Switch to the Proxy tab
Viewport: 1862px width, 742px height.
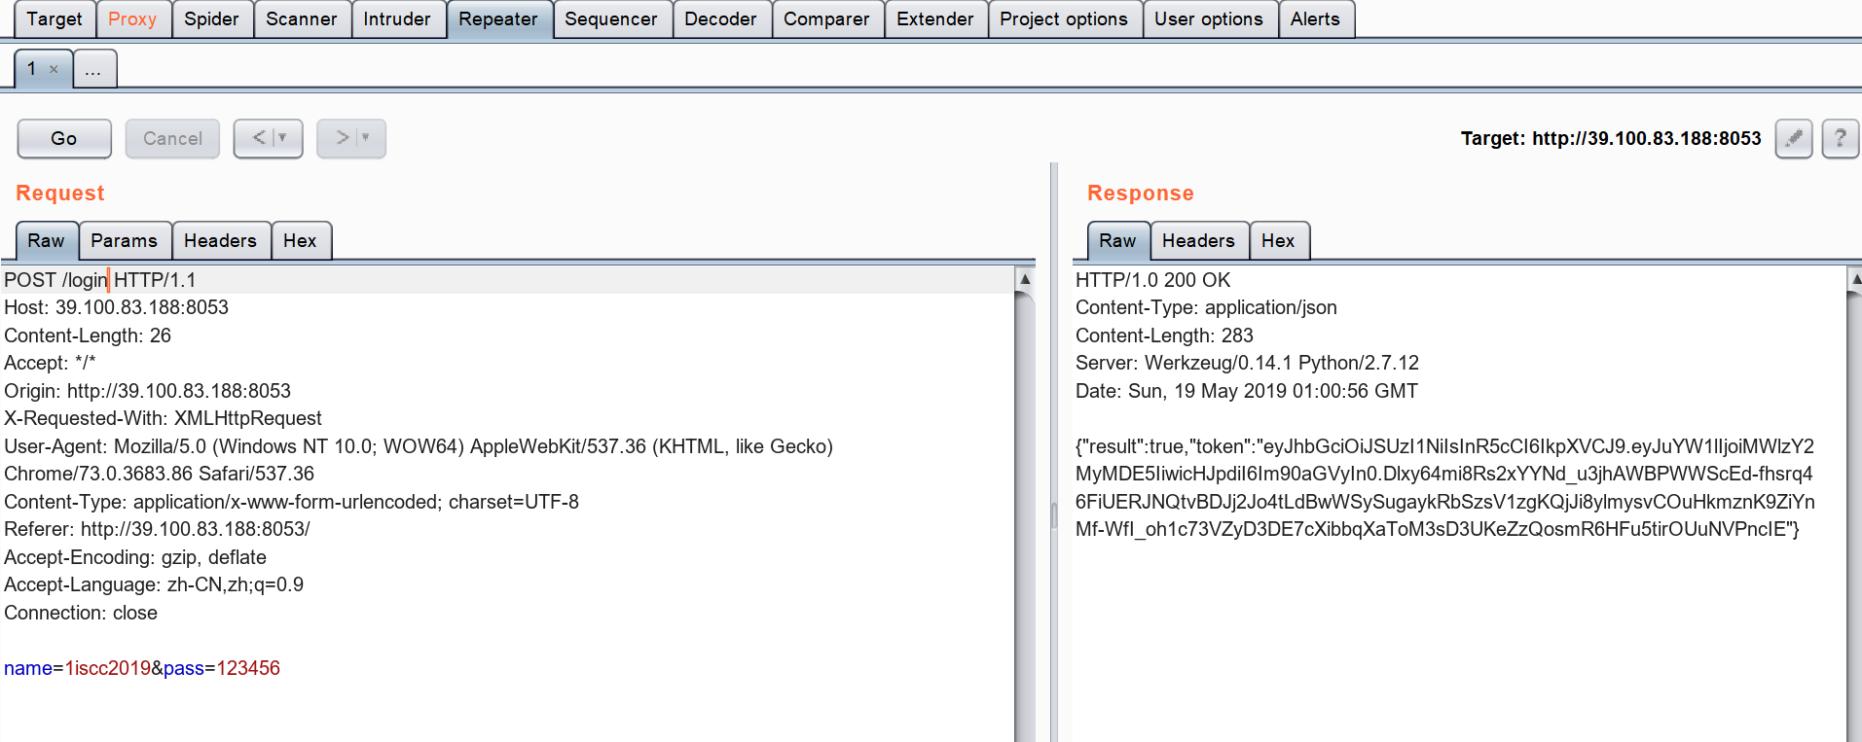132,19
